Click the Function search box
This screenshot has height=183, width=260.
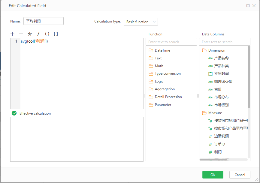[171, 42]
